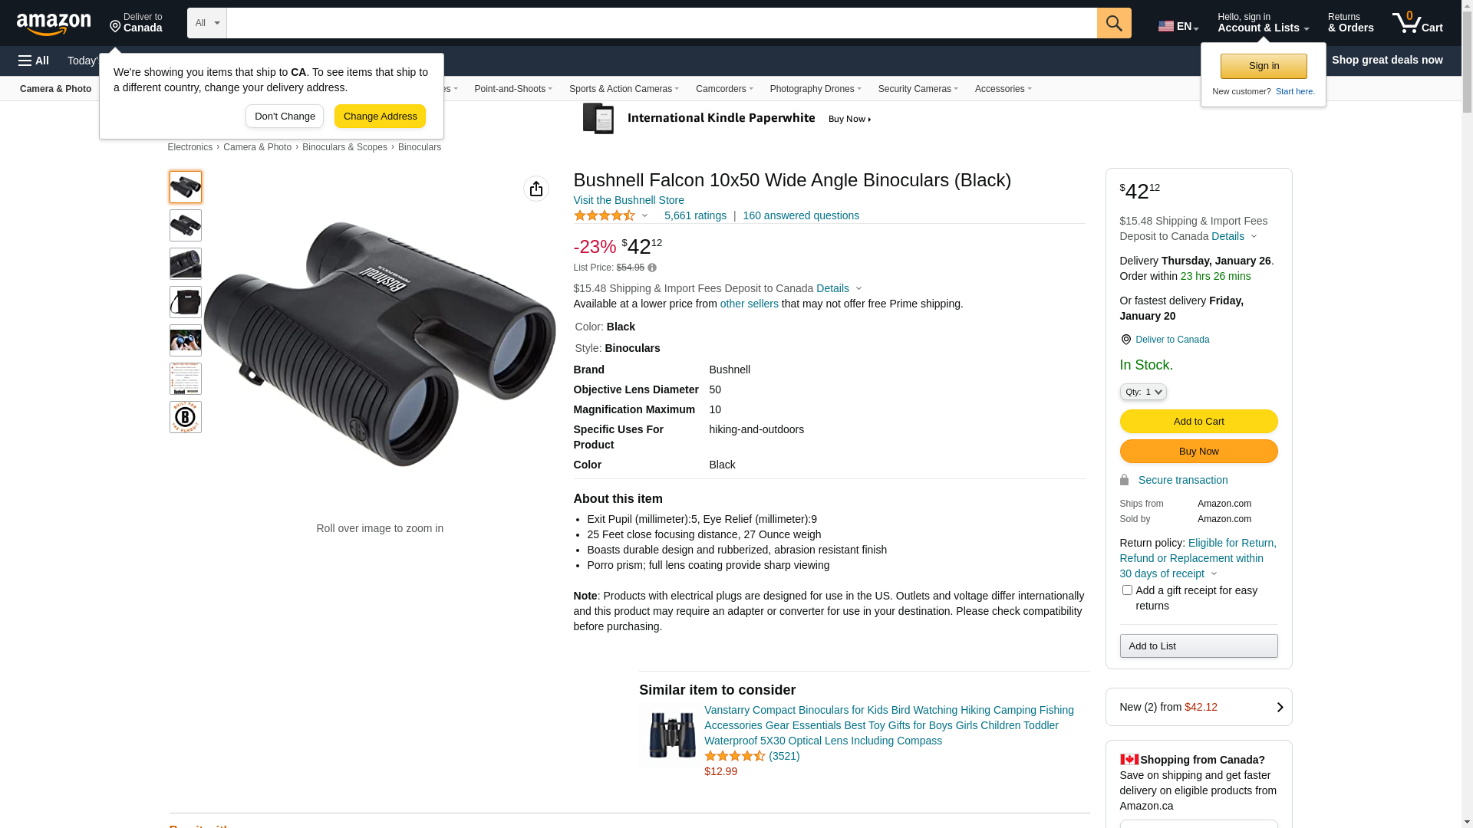The height and width of the screenshot is (828, 1473).
Task: Click the language flag EN selector
Action: [1178, 26]
